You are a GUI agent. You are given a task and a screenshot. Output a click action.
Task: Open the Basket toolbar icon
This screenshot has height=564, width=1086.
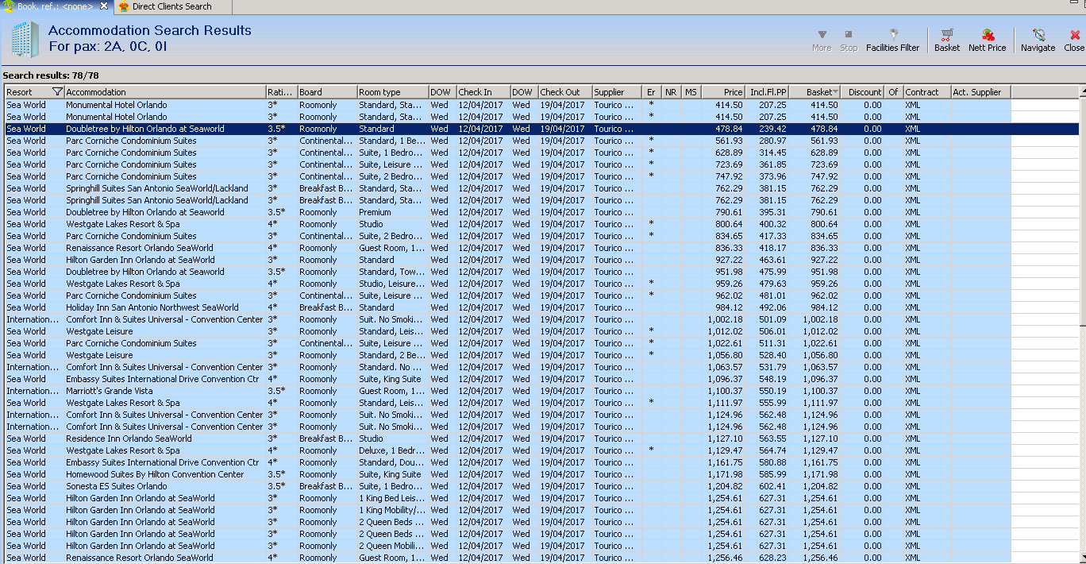pyautogui.click(x=946, y=41)
